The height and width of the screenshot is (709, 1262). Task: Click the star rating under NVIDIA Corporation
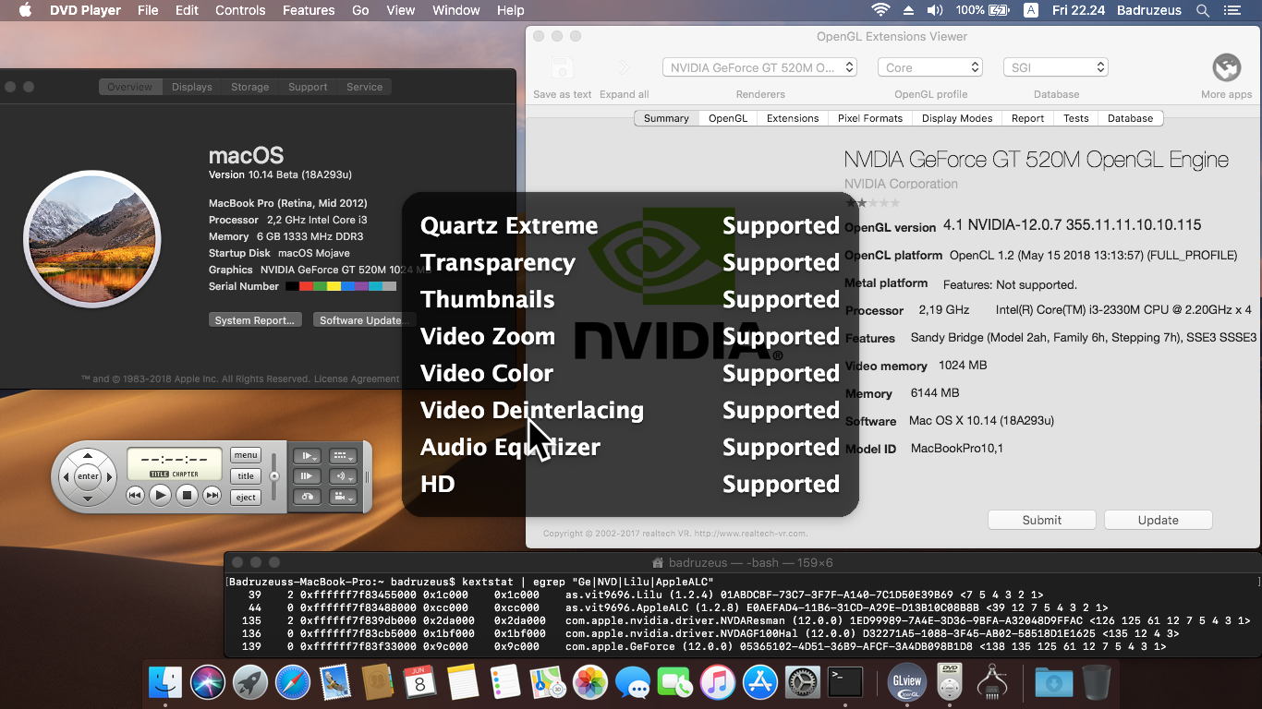tap(872, 202)
